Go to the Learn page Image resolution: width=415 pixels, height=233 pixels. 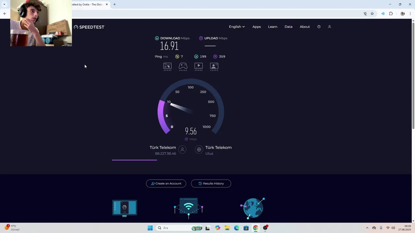coord(273,27)
